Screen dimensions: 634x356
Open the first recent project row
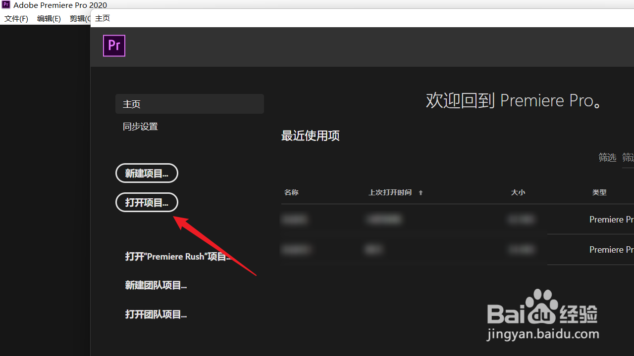[457, 219]
